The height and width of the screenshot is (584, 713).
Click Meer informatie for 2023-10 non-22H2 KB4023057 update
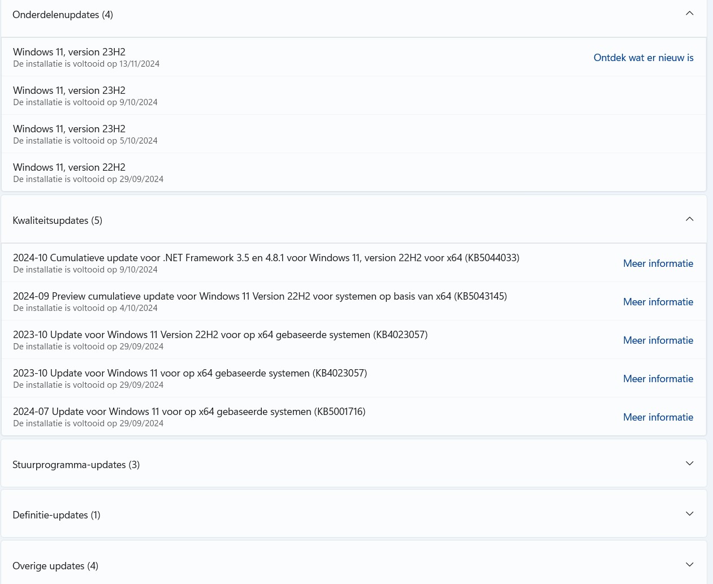click(658, 379)
